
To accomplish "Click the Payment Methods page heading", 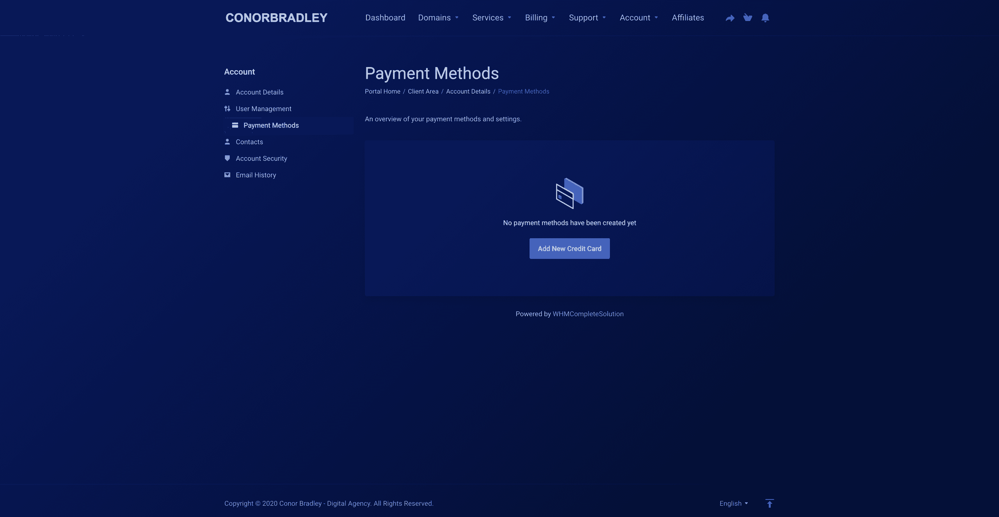I will coord(432,73).
